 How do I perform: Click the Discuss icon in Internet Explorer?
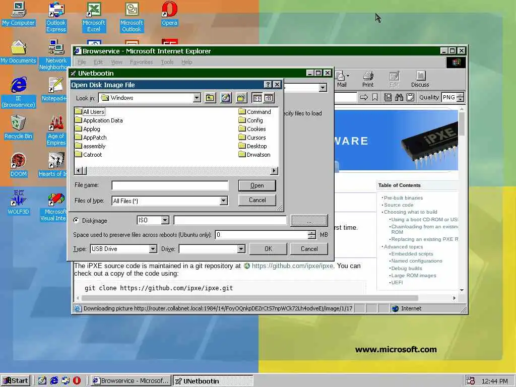pyautogui.click(x=420, y=79)
